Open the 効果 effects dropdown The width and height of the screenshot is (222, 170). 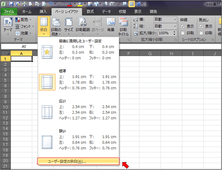coord(23,33)
